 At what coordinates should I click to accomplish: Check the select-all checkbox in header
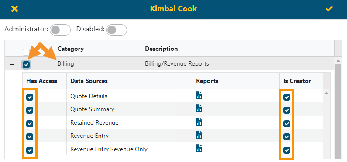(26, 52)
